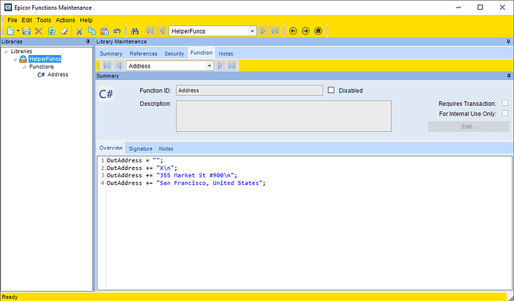514x301 pixels.
Task: Open the function-level Notes tab
Action: 166,149
